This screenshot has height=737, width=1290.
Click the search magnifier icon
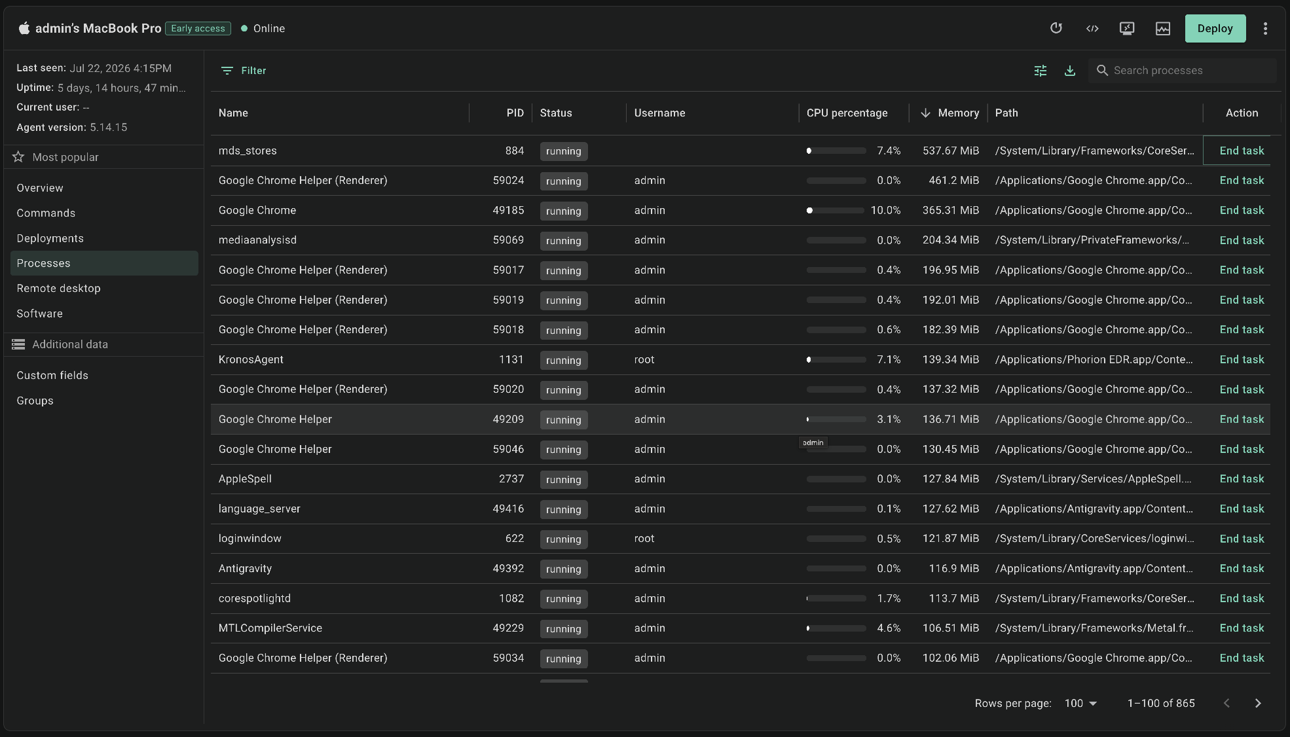(x=1103, y=70)
